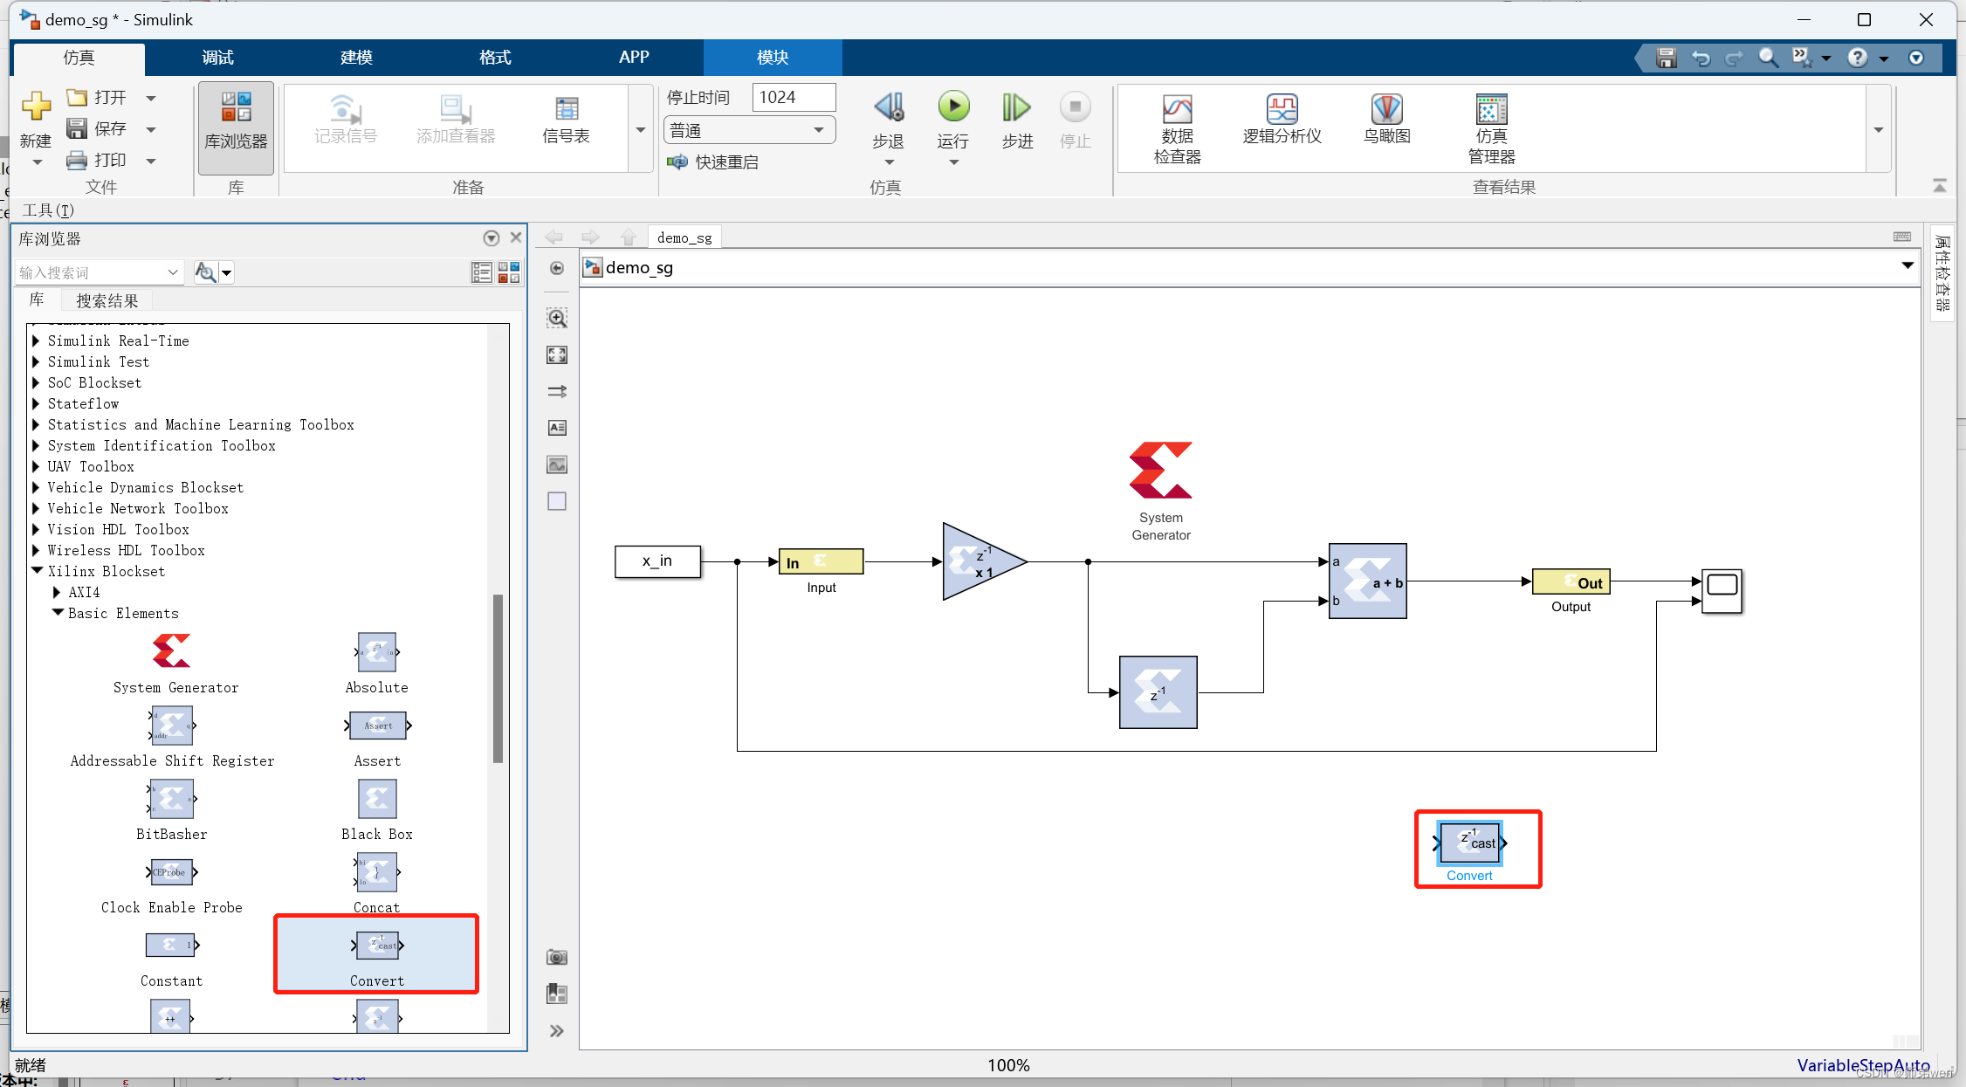Run the simulation with the green play button
This screenshot has width=1966, height=1087.
953,107
